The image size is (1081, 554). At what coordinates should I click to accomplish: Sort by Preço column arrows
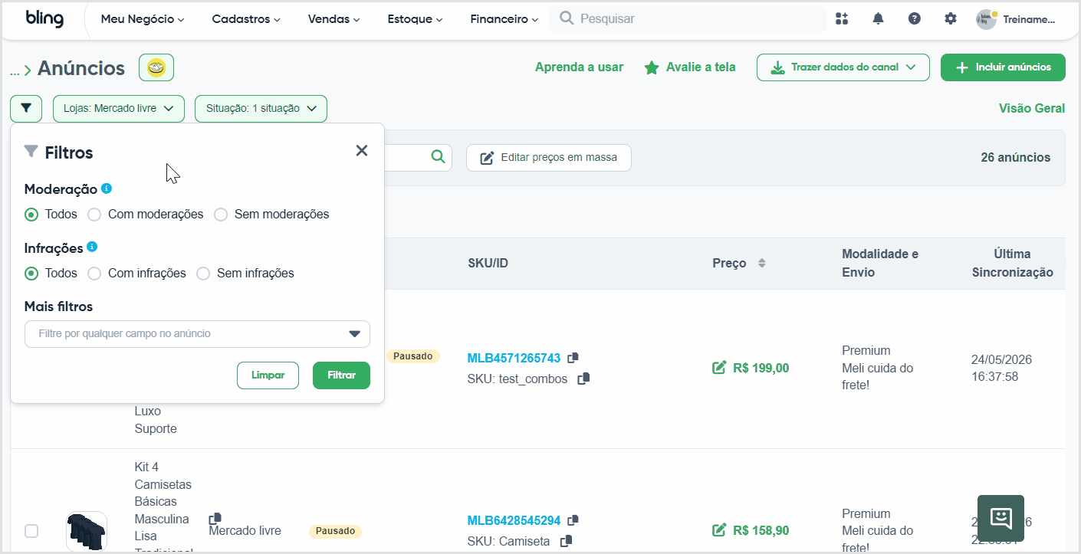tap(761, 263)
